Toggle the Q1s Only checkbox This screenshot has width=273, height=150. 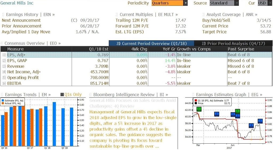pos(62,95)
